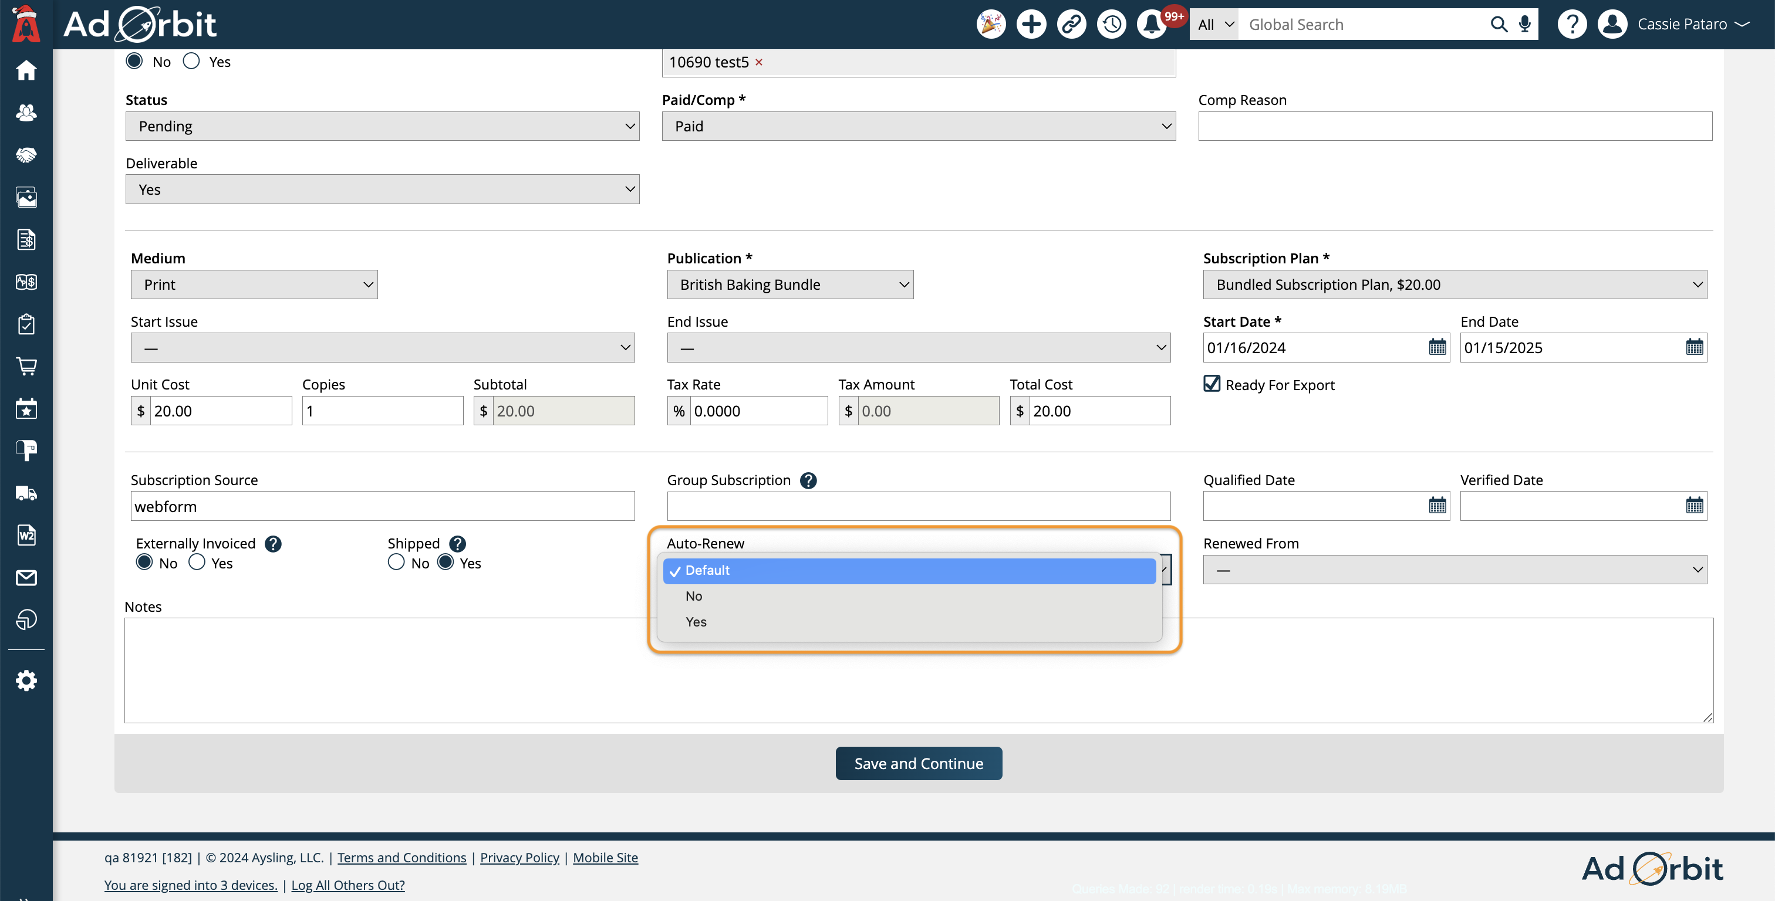
Task: Expand the Status dropdown showing Pending
Action: coord(382,126)
